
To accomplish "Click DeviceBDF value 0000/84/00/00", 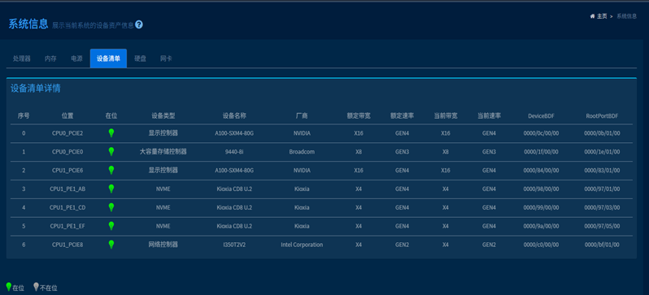I will tap(541, 171).
